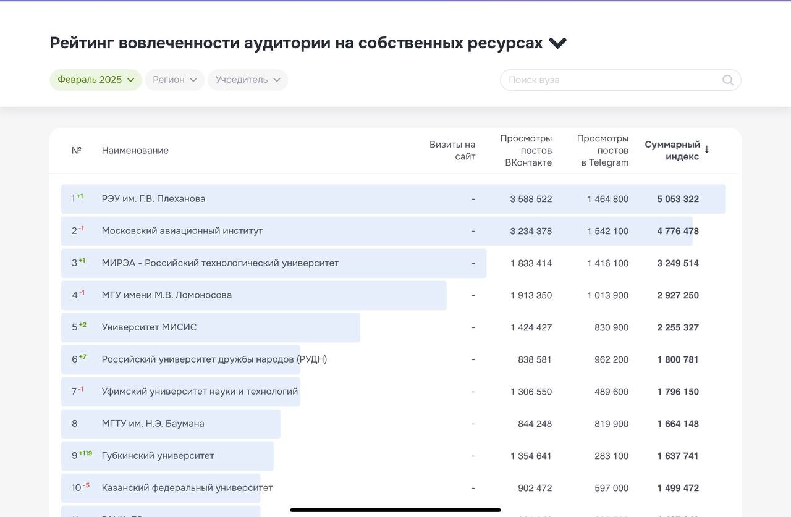Screen dimensions: 791x517
Task: Click Telegram views value 1 013 900
Action: [x=607, y=295]
